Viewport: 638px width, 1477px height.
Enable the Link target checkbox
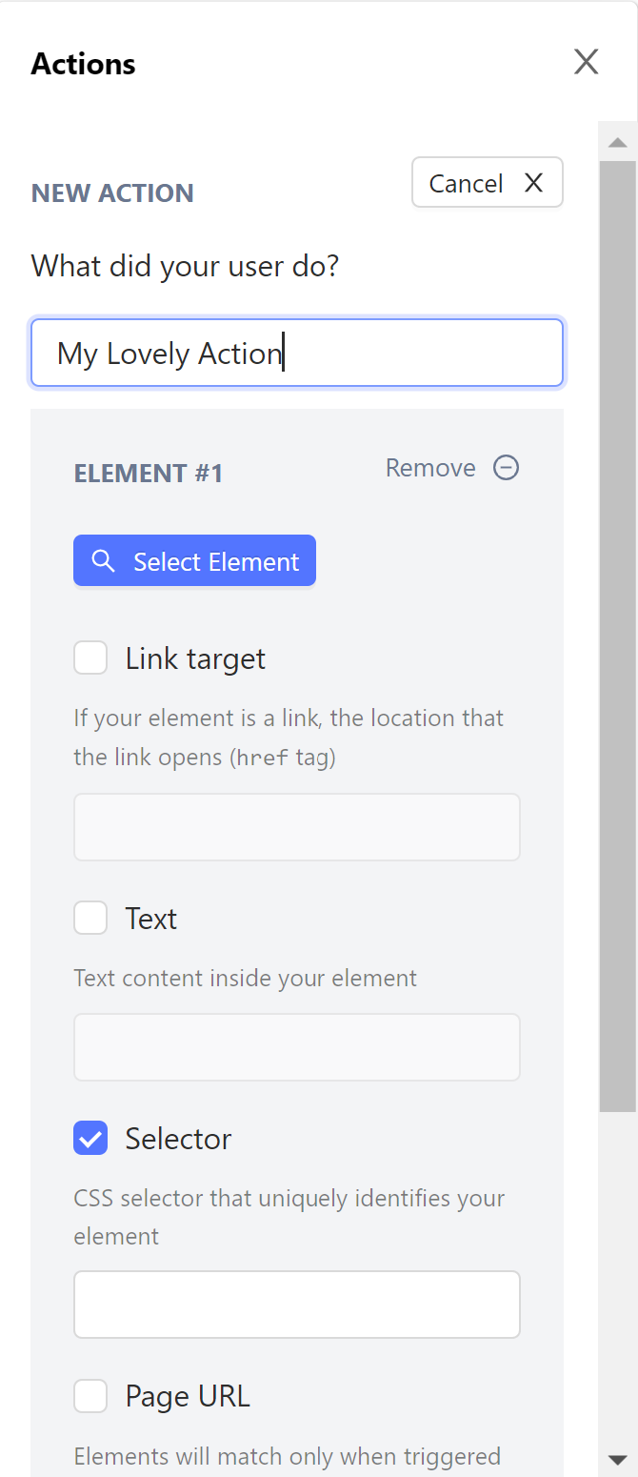[x=90, y=658]
